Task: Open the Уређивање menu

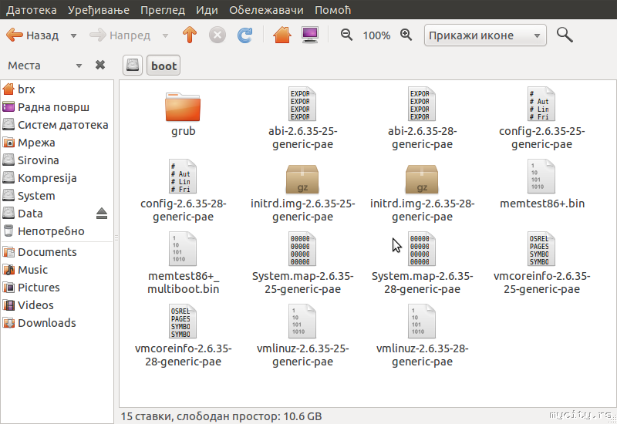Action: pyautogui.click(x=99, y=10)
